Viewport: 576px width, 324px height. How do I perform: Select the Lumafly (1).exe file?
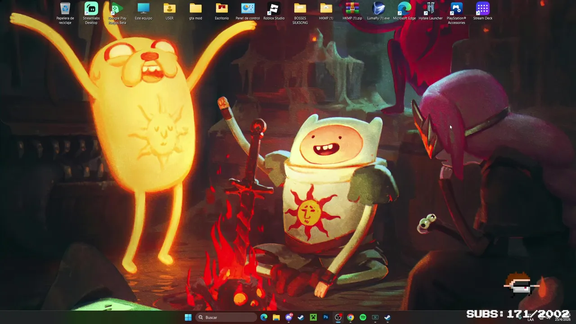pos(378,12)
